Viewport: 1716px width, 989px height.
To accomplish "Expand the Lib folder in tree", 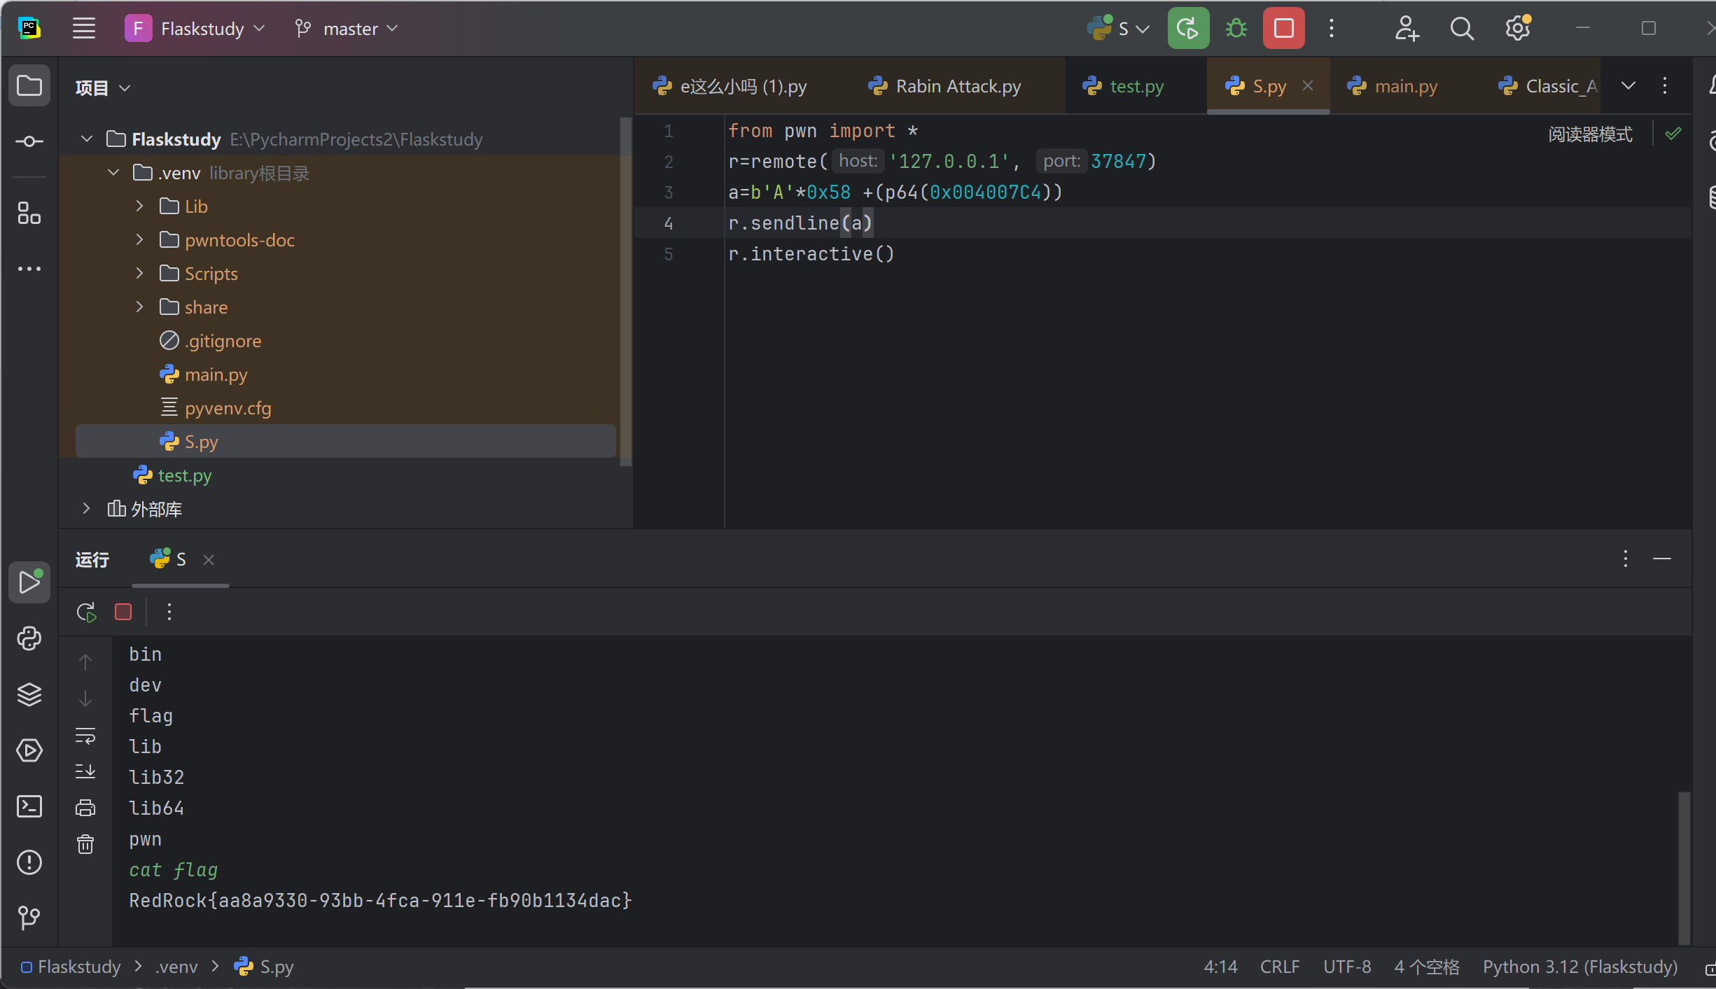I will (139, 206).
